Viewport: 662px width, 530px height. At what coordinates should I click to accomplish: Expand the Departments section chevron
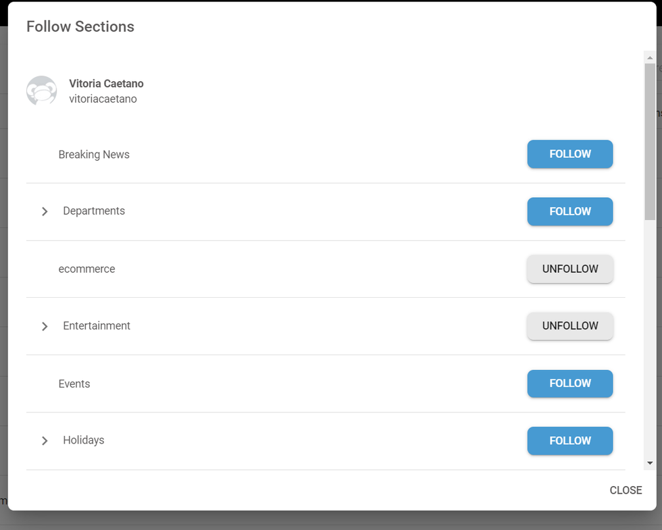(45, 211)
